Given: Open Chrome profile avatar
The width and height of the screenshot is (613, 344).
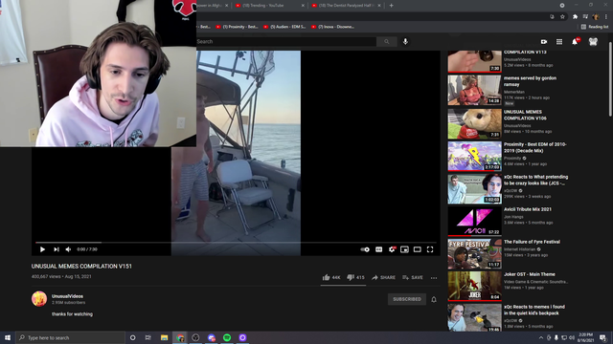Looking at the screenshot, I should (596, 16).
